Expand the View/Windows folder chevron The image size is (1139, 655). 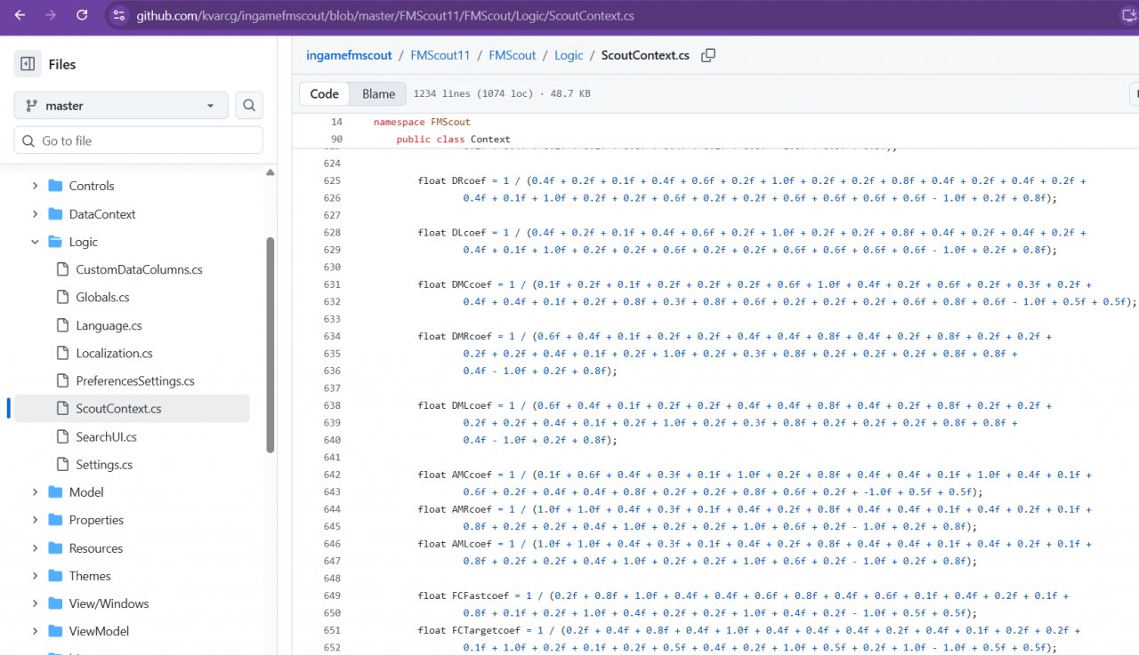(35, 603)
